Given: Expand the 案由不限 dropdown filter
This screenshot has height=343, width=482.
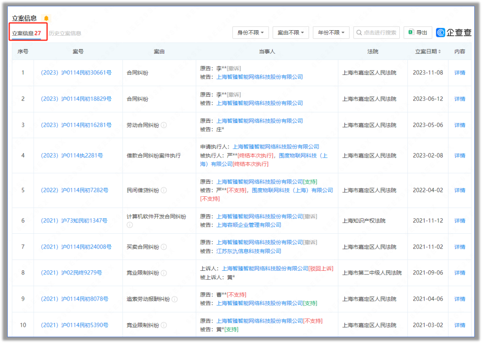Looking at the screenshot, I should click(291, 32).
